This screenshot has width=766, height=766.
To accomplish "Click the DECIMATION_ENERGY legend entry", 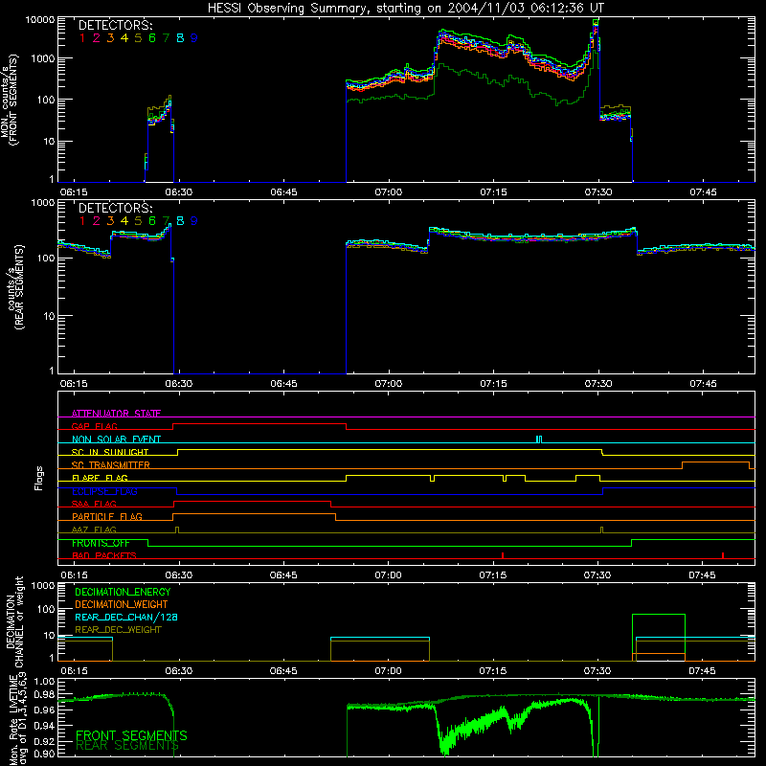I will (123, 592).
